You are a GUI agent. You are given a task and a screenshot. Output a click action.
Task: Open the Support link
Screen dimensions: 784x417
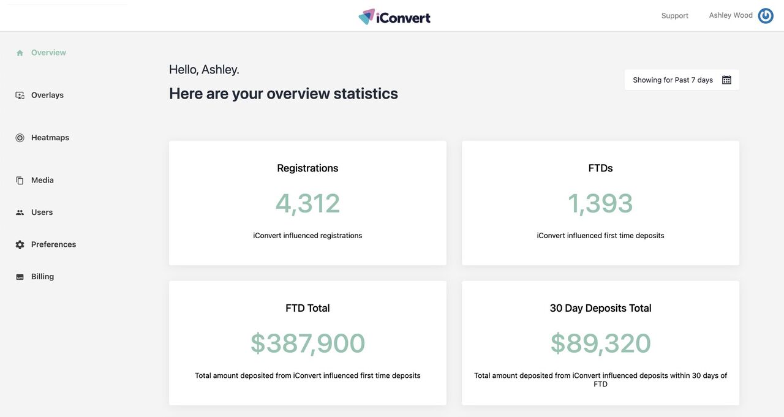[x=675, y=16]
